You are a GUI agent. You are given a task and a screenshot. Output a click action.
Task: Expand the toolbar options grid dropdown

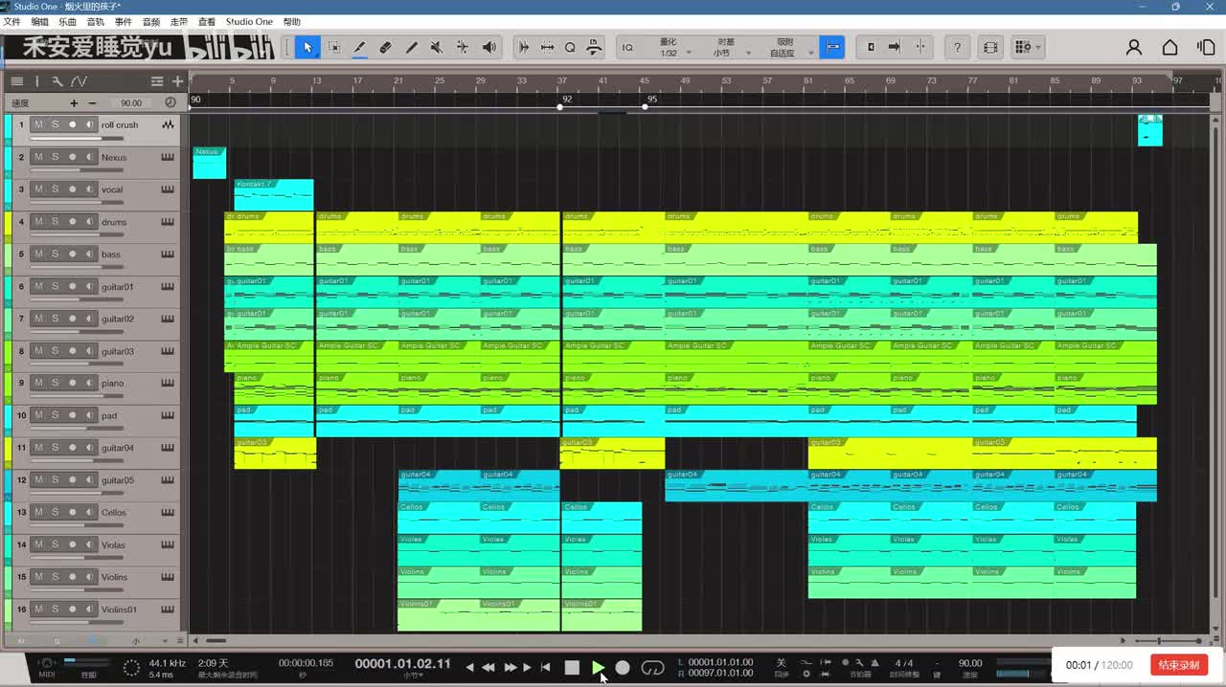tap(1028, 47)
